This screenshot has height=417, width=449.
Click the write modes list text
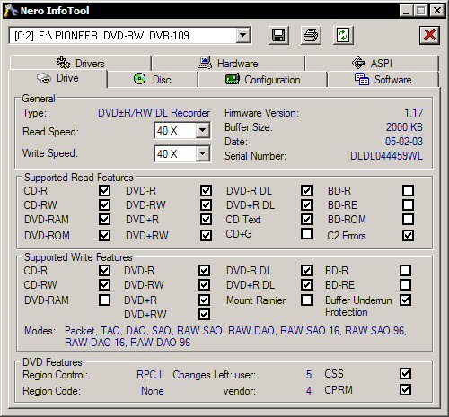click(235, 336)
